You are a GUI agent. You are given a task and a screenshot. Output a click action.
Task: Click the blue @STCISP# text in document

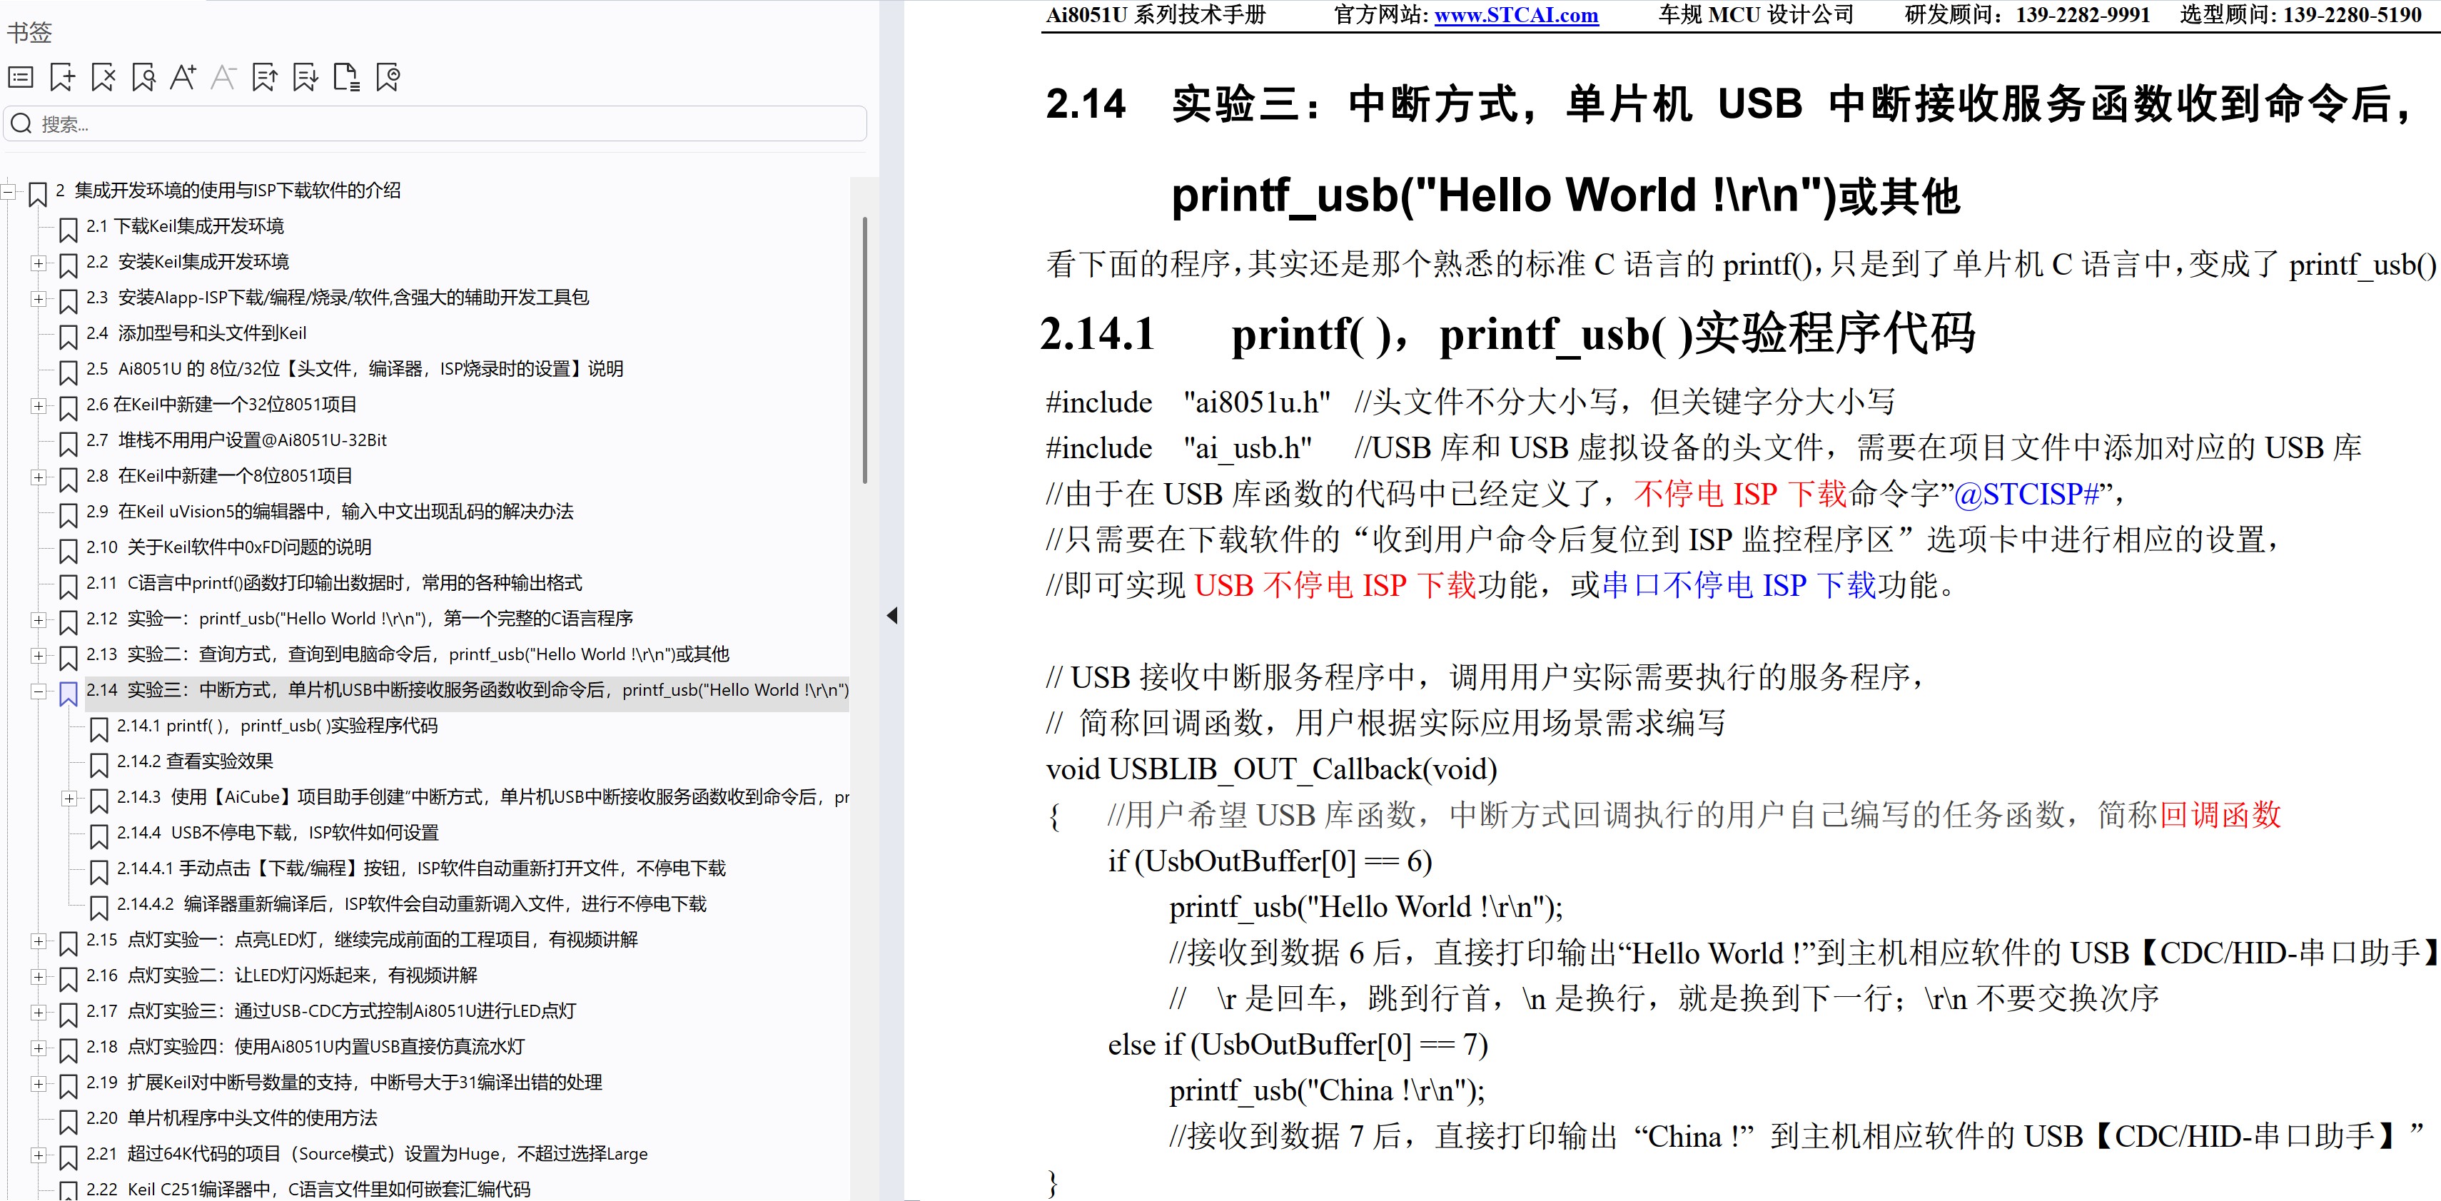coord(2026,494)
